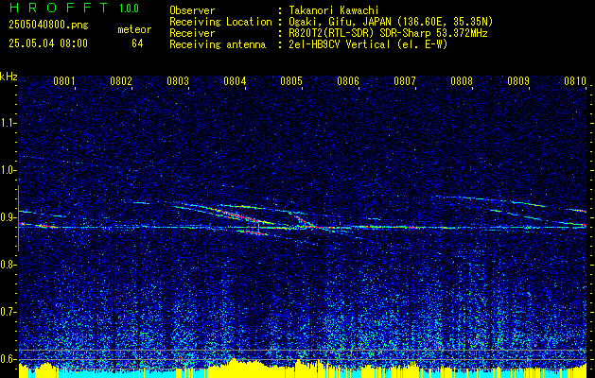Click the 0801 time axis marker
This screenshot has width=595, height=378.
click(63, 80)
